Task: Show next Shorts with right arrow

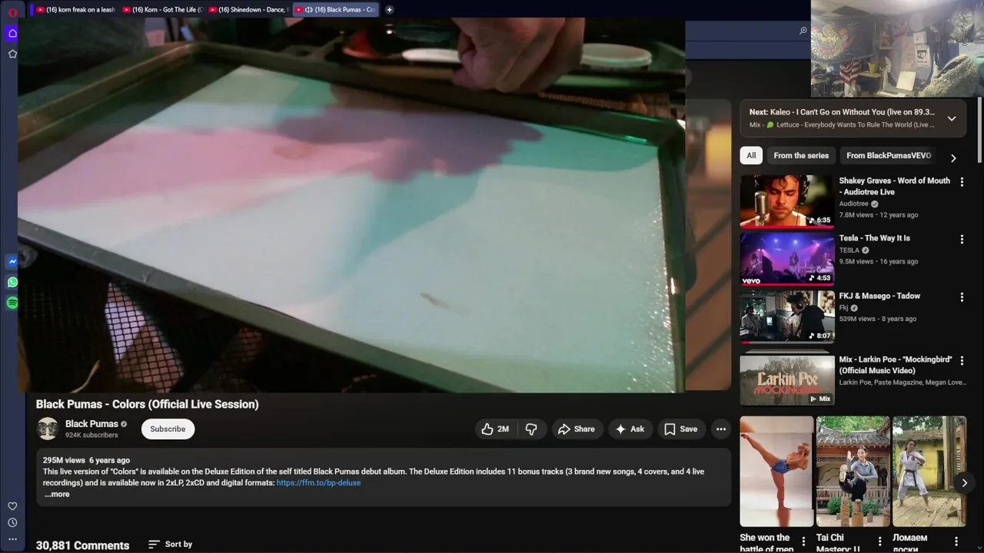Action: [x=964, y=483]
